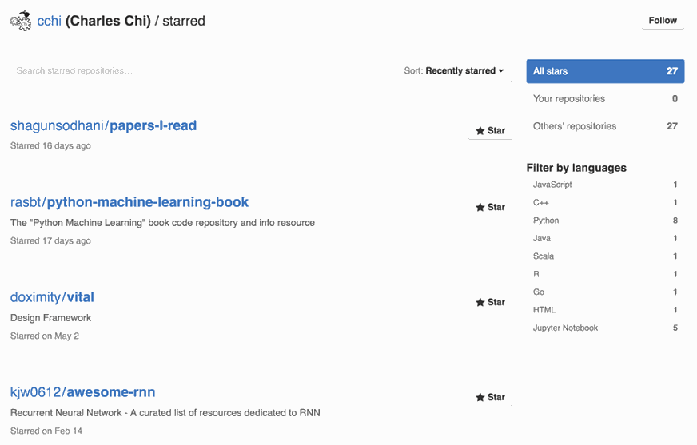Screen dimensions: 697x445
Task: Filter starred repositories by Python
Action: 547,221
